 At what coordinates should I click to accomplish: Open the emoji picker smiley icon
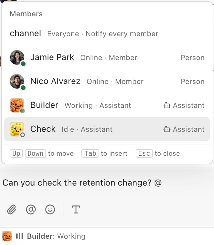[50, 209]
